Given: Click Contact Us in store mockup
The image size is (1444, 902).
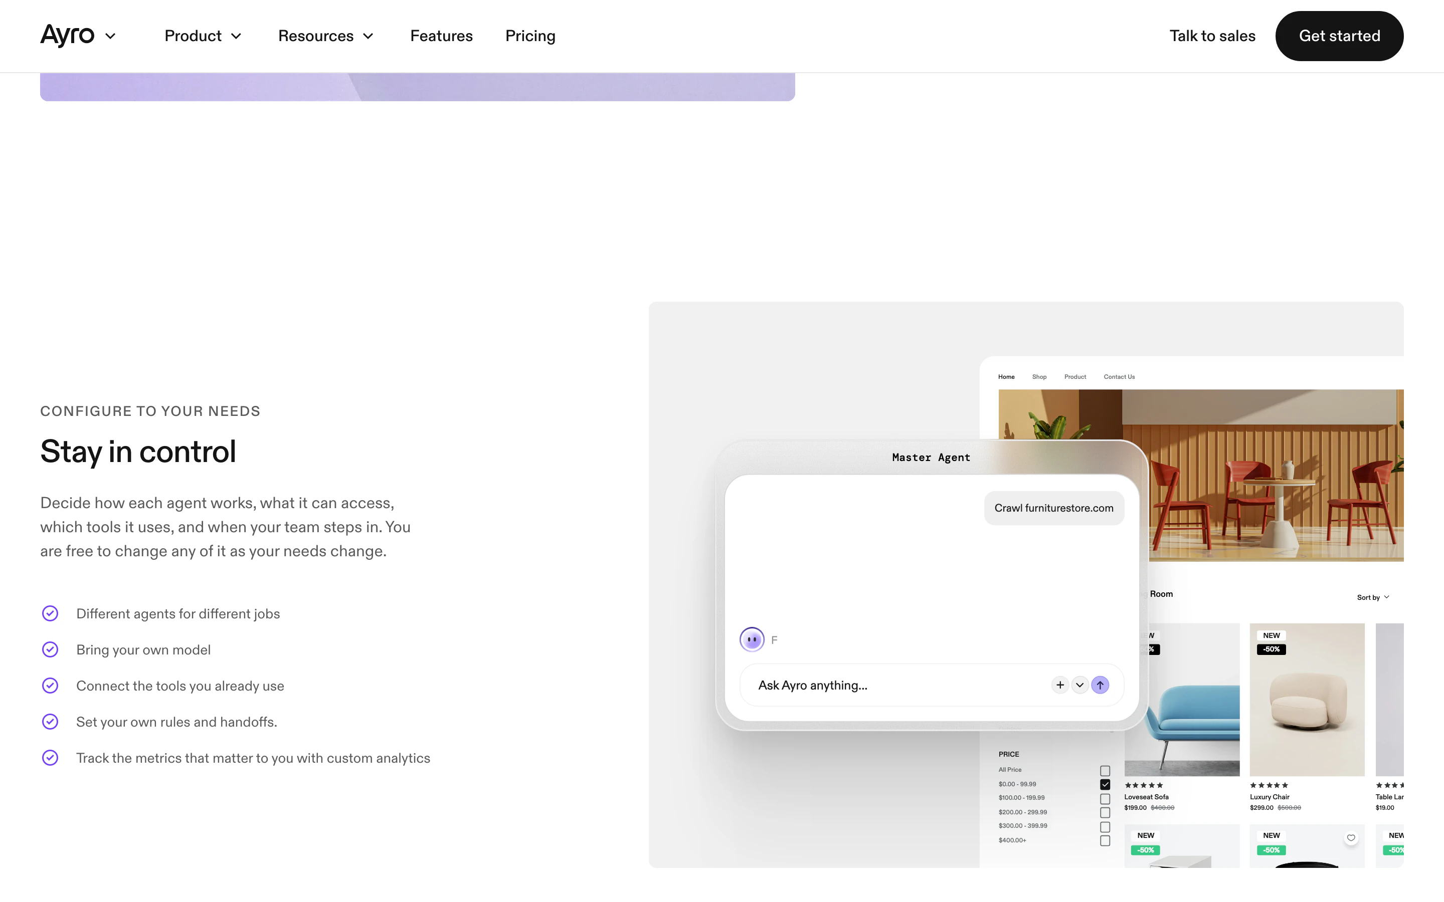Looking at the screenshot, I should (x=1119, y=376).
